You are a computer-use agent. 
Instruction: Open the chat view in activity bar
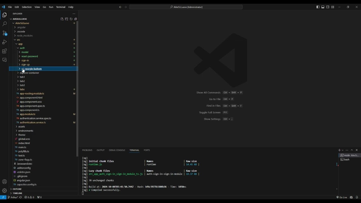[5, 60]
